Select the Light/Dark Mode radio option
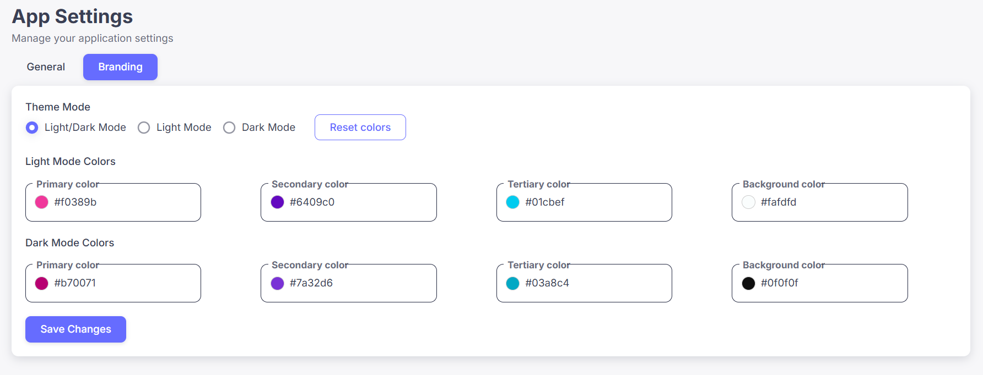Viewport: 983px width, 375px height. click(x=32, y=128)
